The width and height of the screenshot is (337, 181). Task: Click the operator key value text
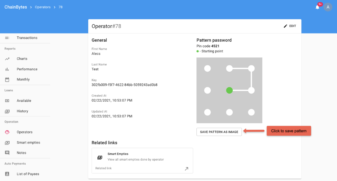click(124, 85)
